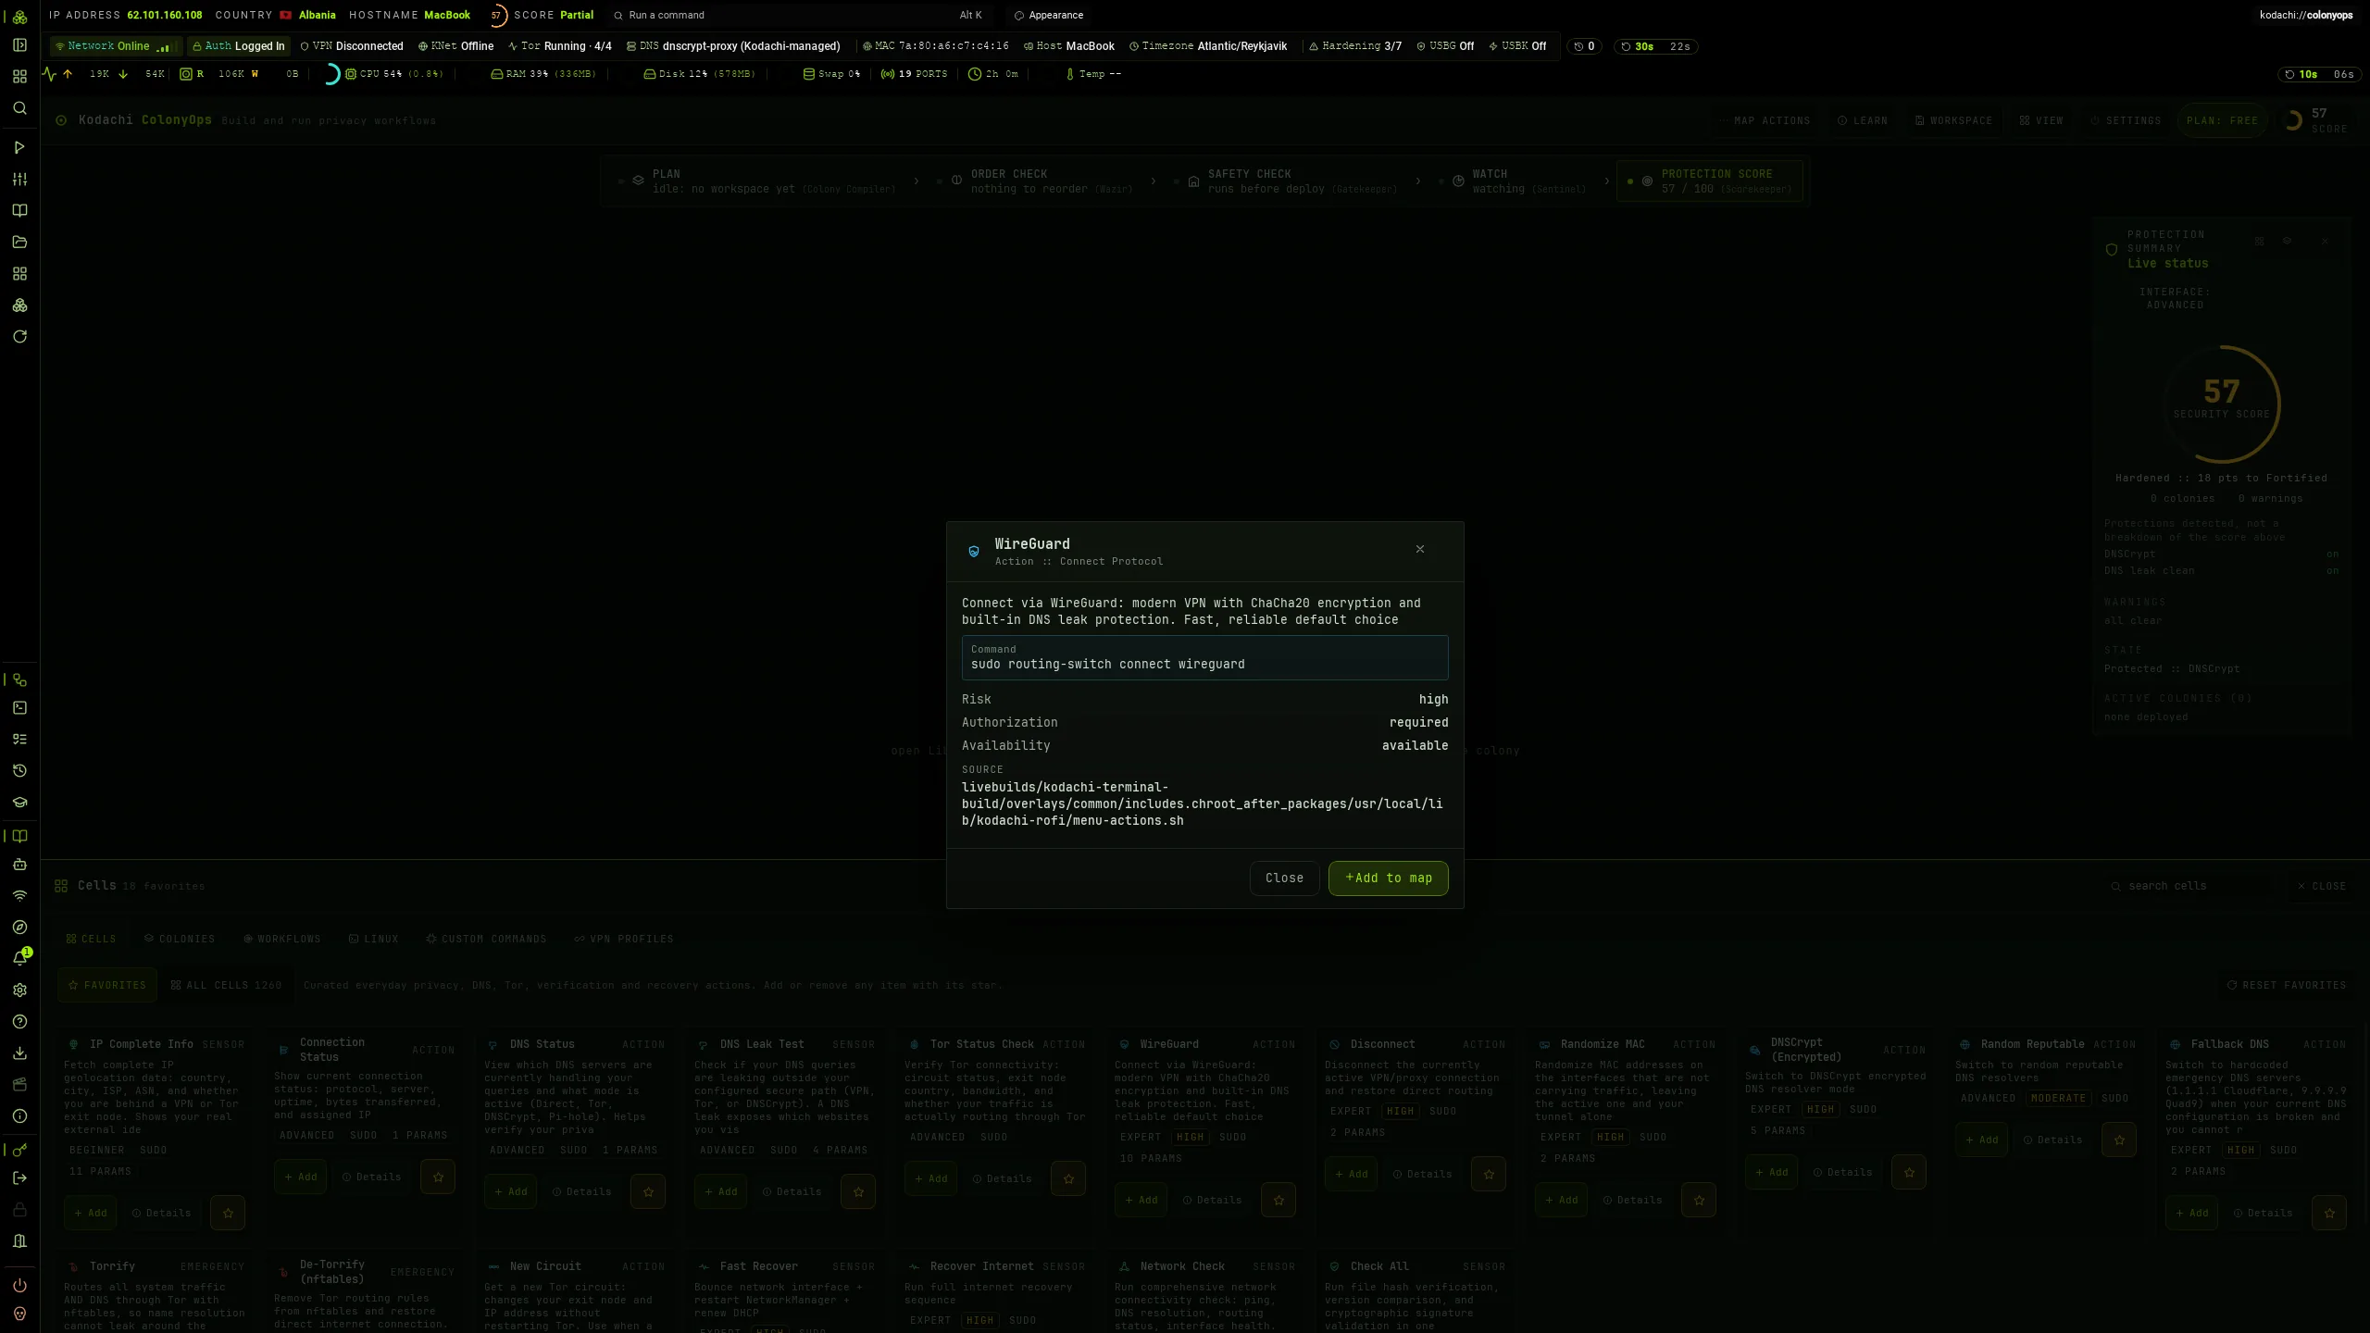Click the Close button in WireGuard dialog
The image size is (2370, 1333).
click(1284, 878)
